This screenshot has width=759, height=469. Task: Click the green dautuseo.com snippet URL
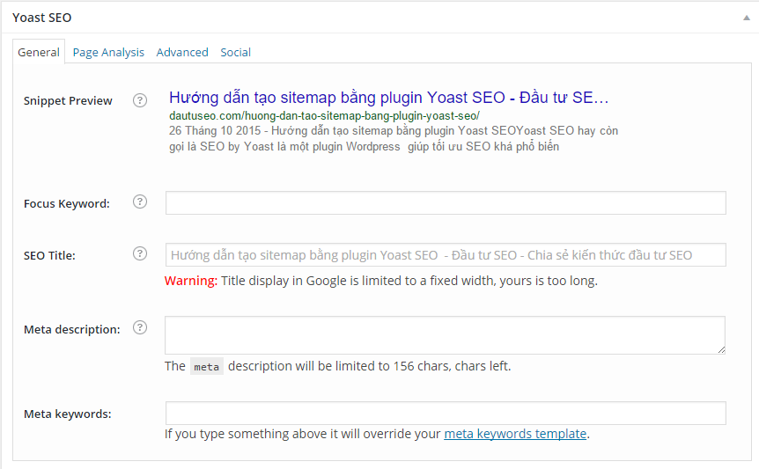(324, 116)
